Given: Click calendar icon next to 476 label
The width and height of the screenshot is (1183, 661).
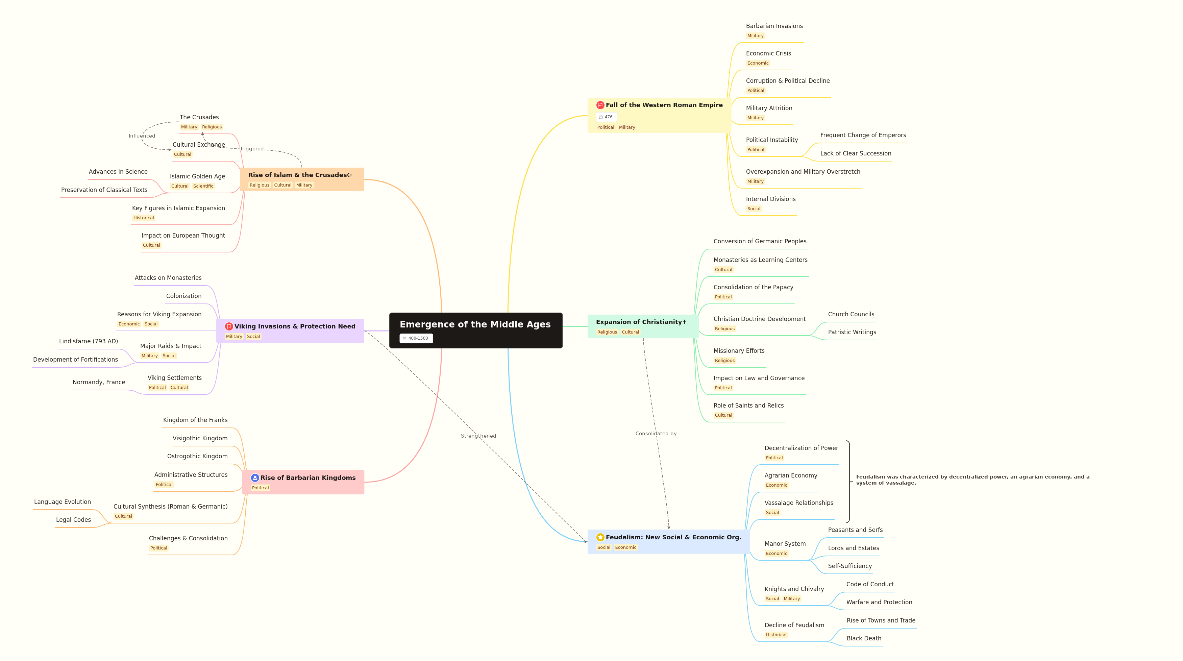Looking at the screenshot, I should click(x=601, y=117).
